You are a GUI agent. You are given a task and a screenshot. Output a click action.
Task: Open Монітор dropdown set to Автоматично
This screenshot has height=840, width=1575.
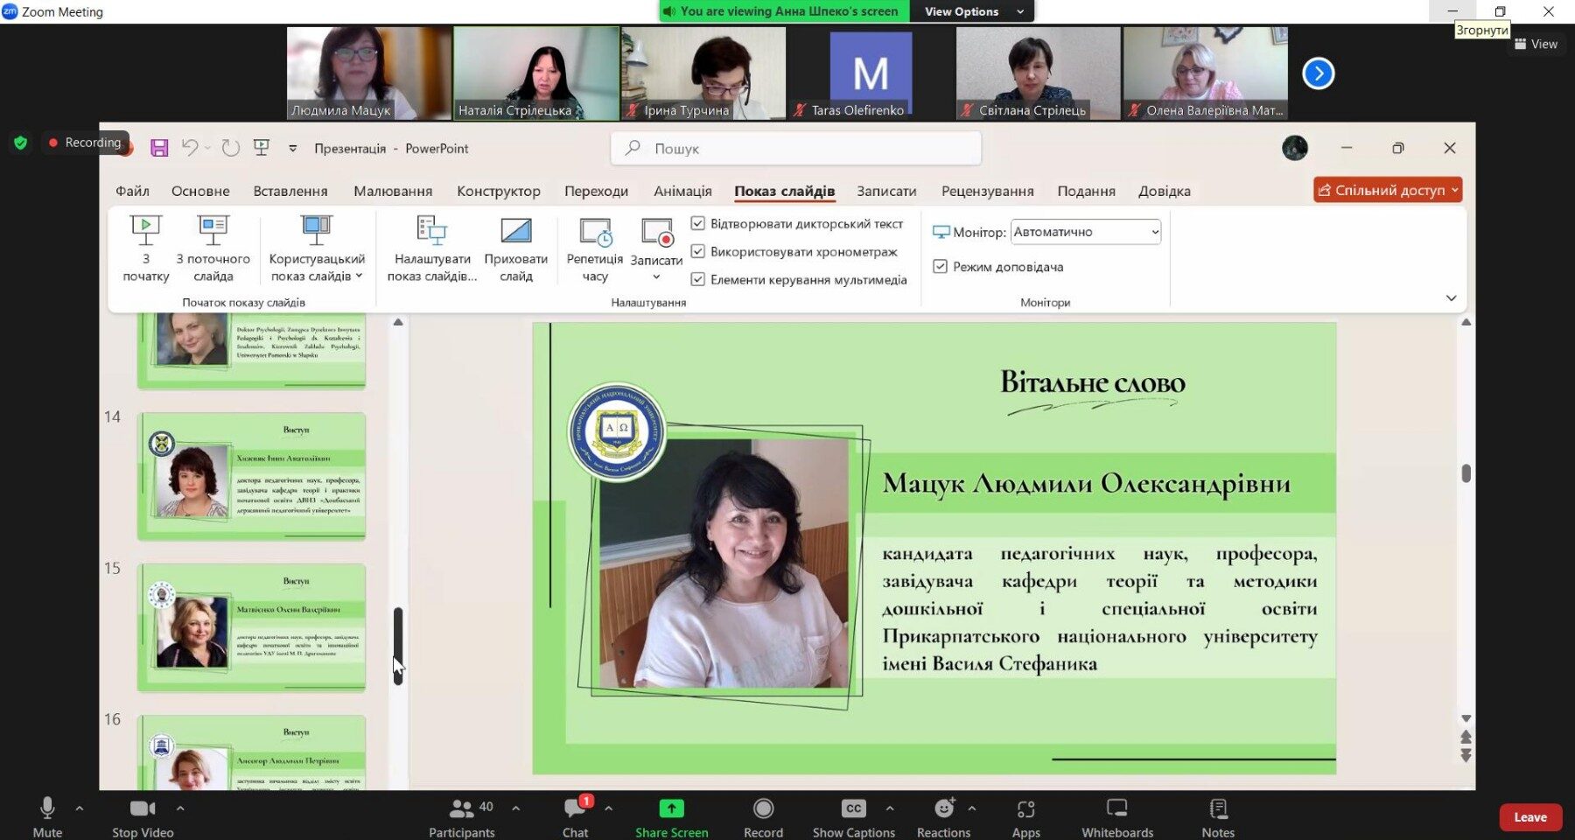(1086, 232)
